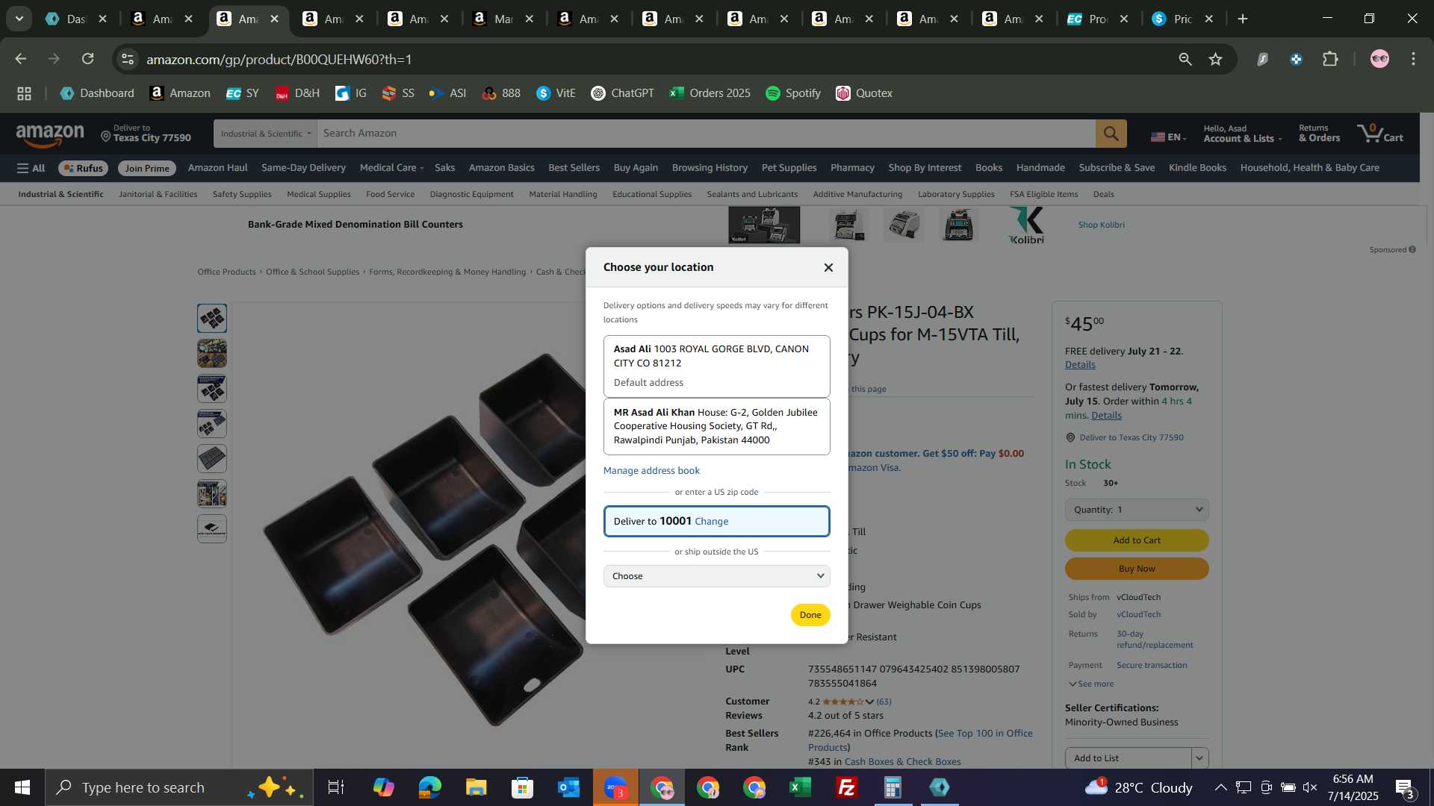The image size is (1434, 806).
Task: Reload the page
Action: (x=88, y=59)
